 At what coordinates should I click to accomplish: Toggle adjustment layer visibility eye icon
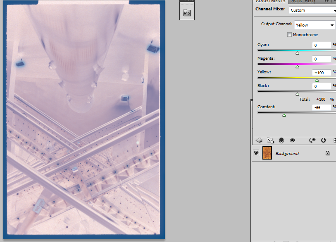(292, 140)
